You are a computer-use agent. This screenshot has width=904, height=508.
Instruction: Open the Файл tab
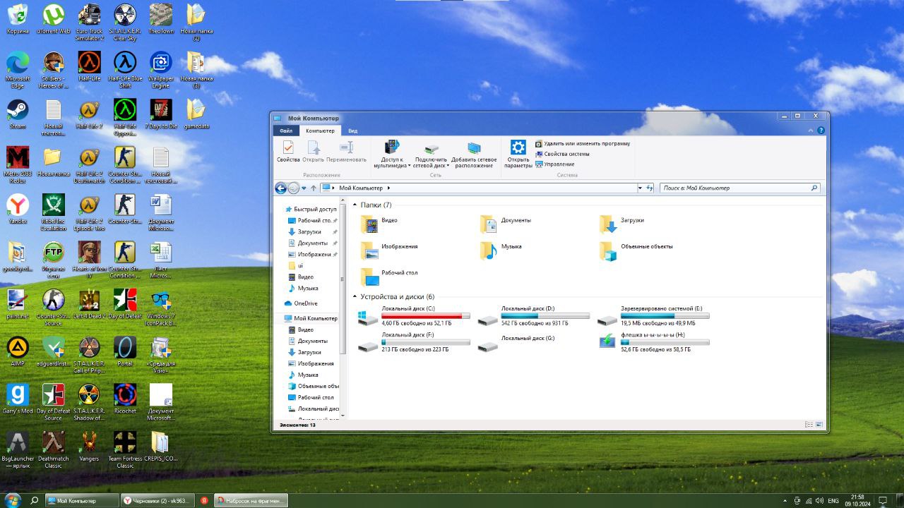pos(286,131)
